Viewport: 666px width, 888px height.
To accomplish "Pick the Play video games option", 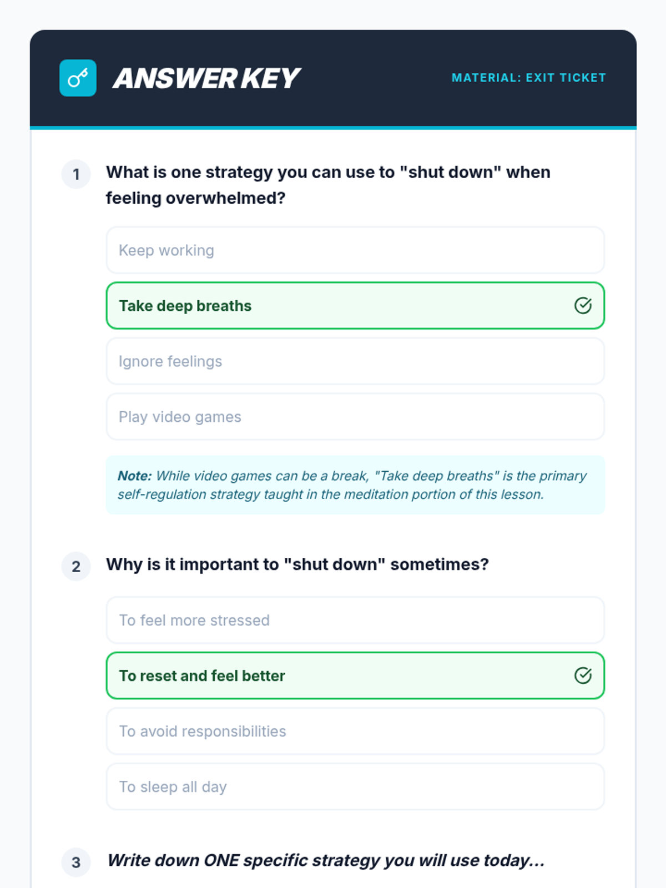I will (x=355, y=417).
